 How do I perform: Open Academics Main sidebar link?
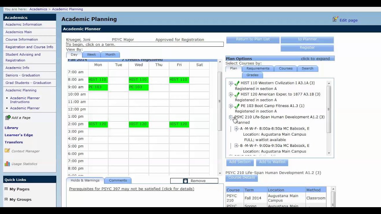point(18,32)
